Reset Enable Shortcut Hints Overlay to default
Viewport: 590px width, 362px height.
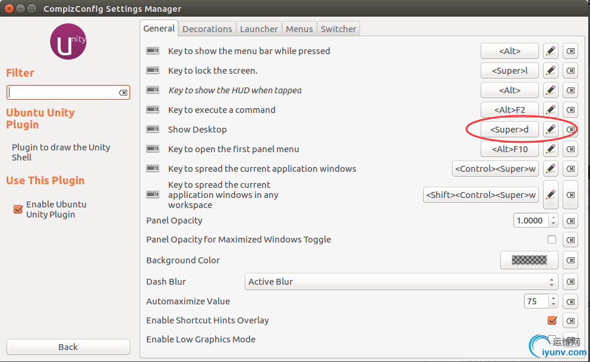[570, 320]
